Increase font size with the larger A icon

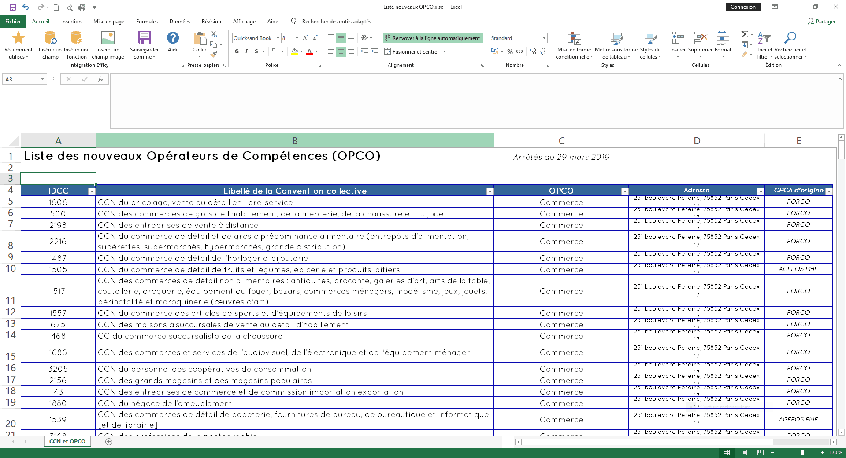pos(305,38)
